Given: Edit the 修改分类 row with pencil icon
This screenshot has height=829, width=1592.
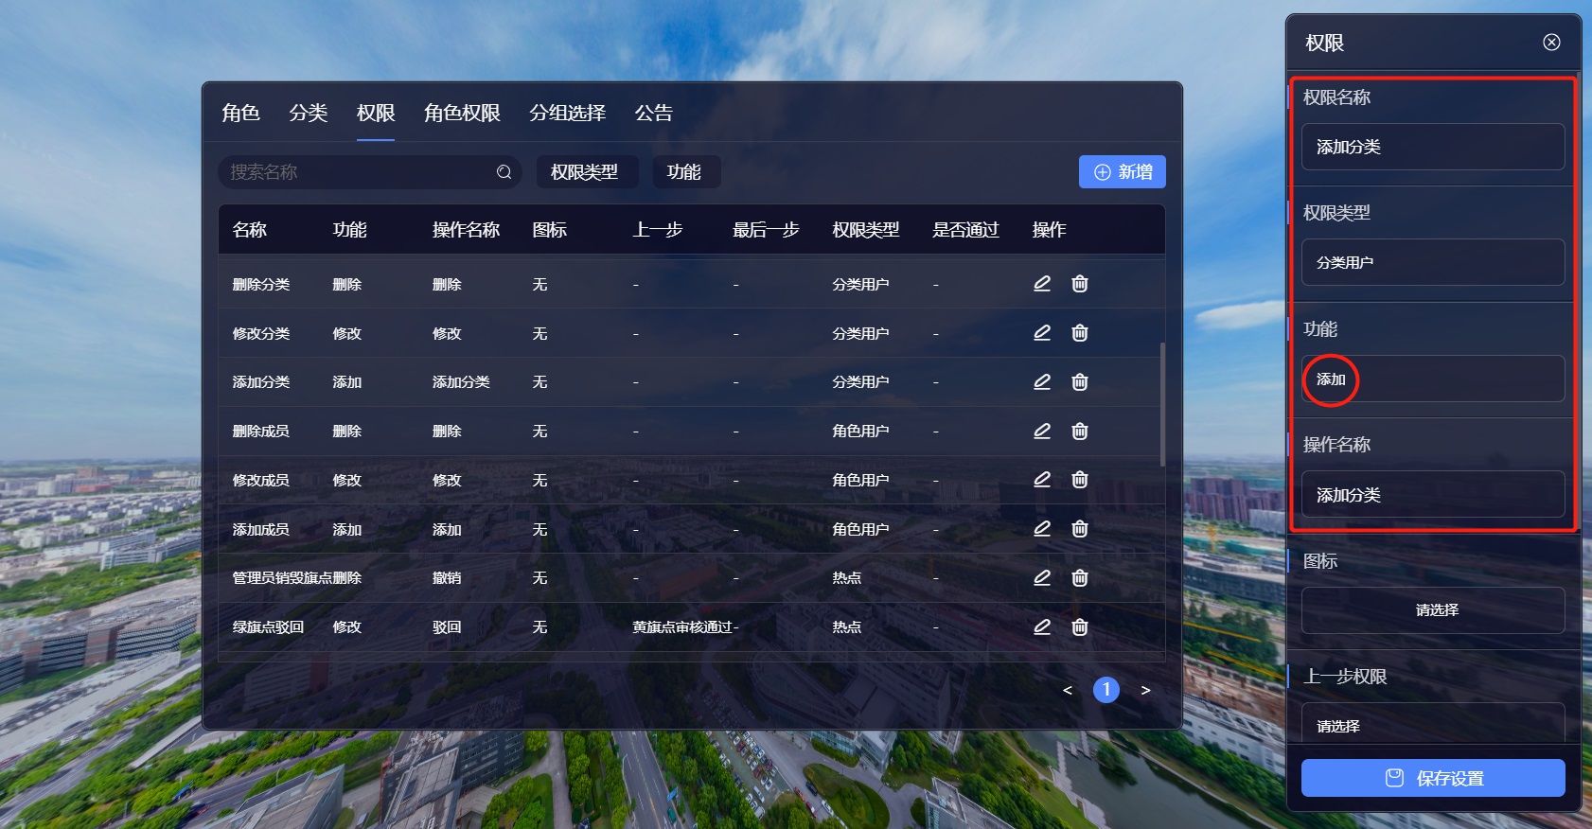Looking at the screenshot, I should 1042,333.
